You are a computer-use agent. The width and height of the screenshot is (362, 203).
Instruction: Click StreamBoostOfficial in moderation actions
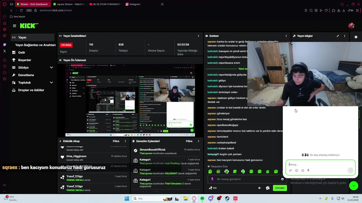152,150
